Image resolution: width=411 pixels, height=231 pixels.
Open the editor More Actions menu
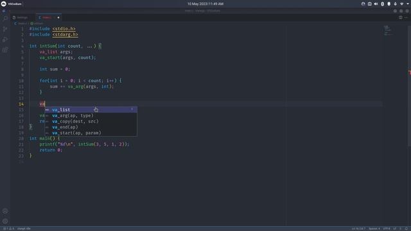pos(406,17)
